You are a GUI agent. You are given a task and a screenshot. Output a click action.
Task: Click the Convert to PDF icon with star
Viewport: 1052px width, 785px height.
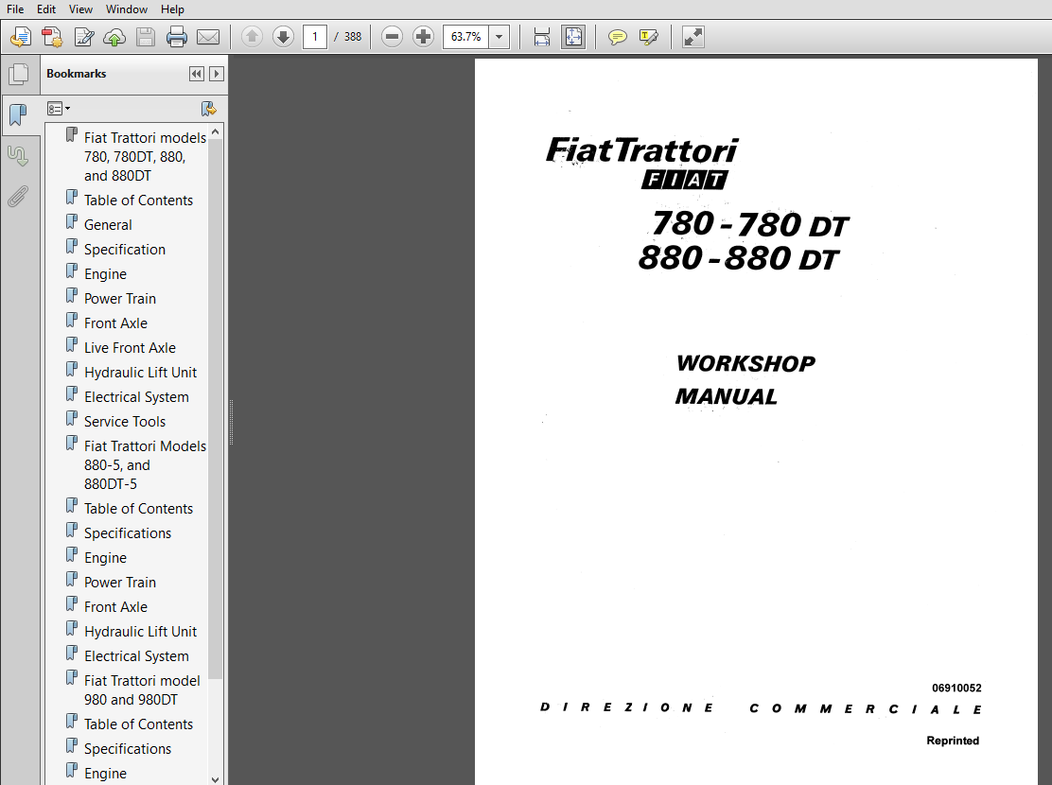52,37
